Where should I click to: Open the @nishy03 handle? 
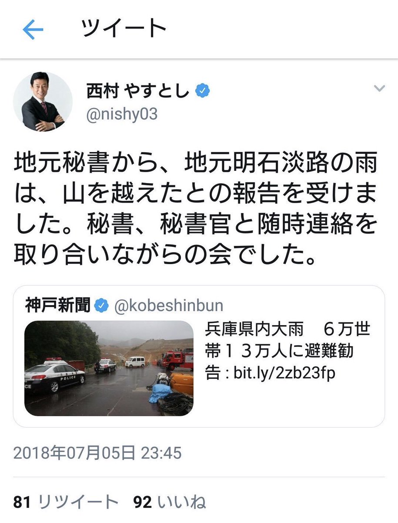click(x=122, y=115)
